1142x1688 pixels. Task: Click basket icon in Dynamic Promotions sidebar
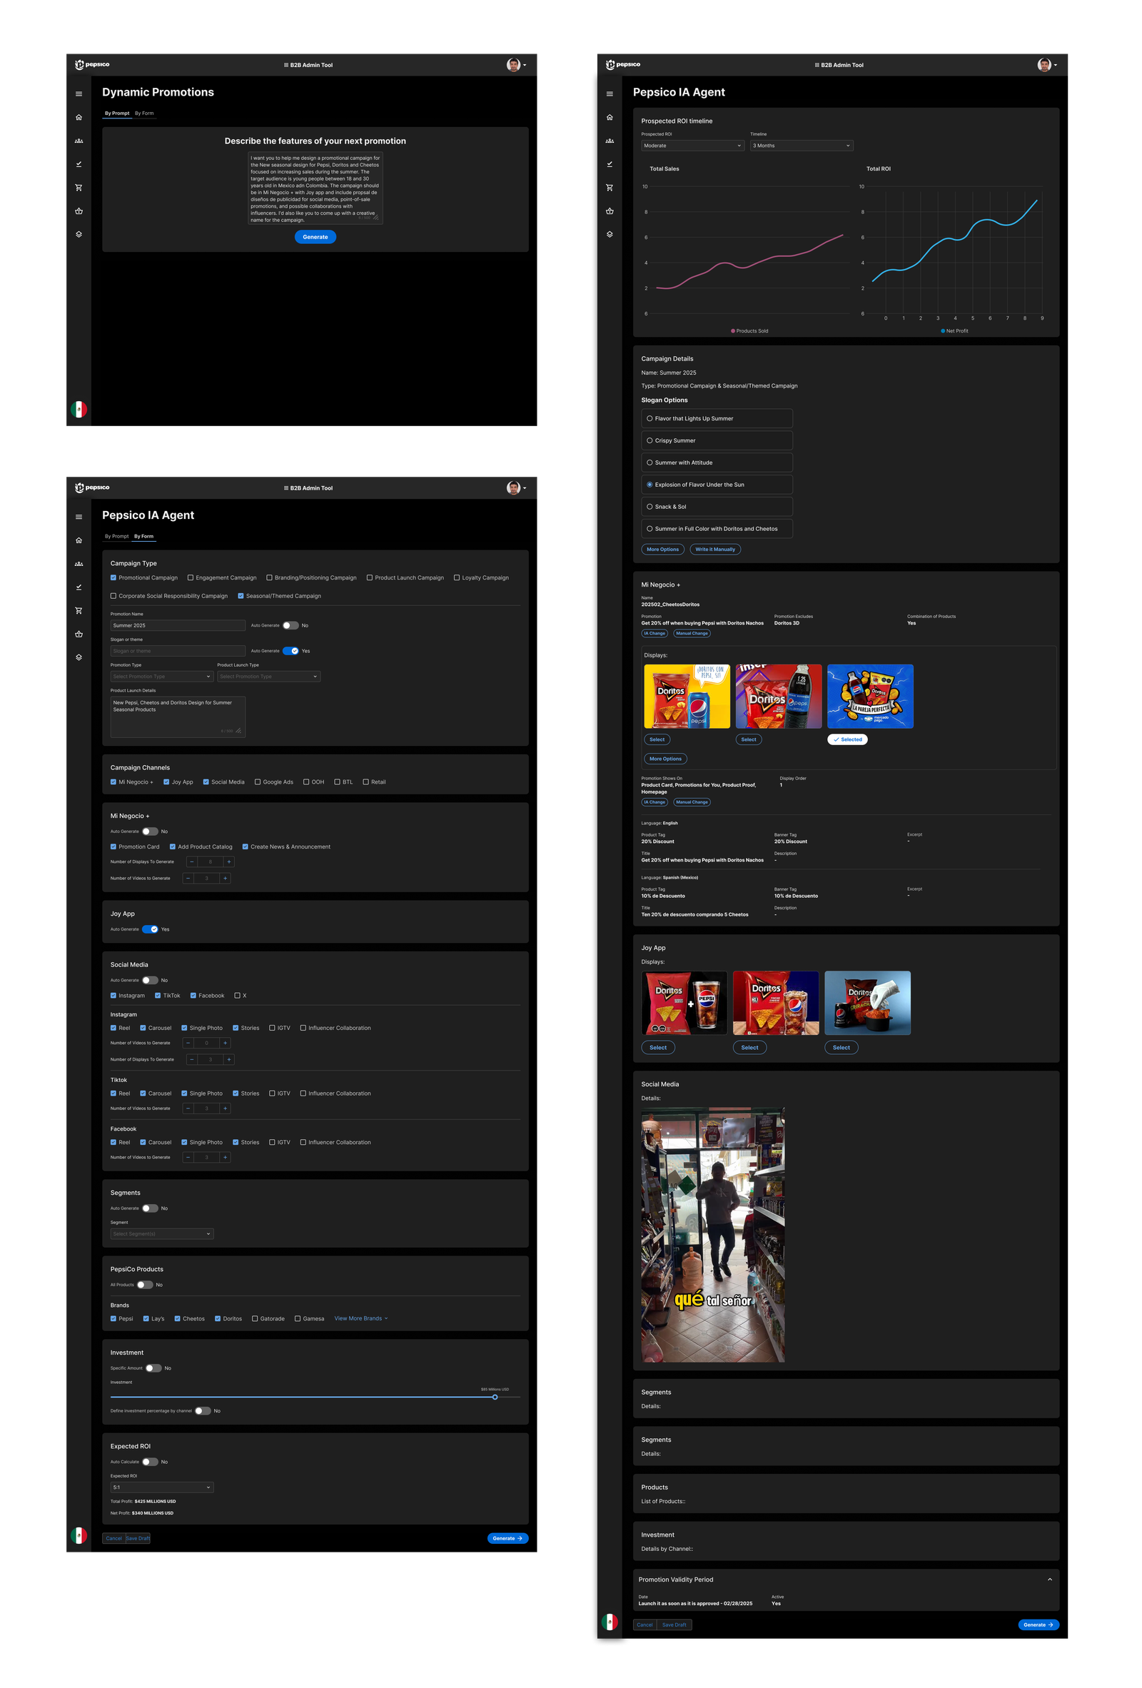79,211
